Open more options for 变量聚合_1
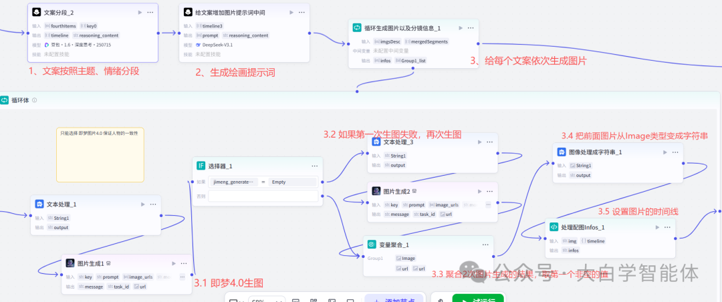The height and width of the screenshot is (302, 722). click(485, 245)
